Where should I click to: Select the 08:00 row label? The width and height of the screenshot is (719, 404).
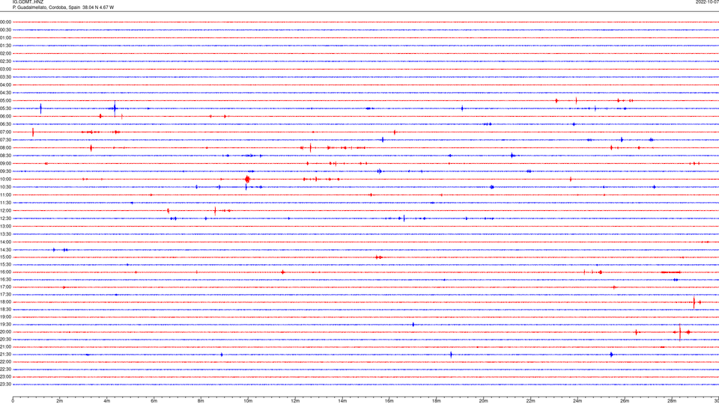pos(5,148)
